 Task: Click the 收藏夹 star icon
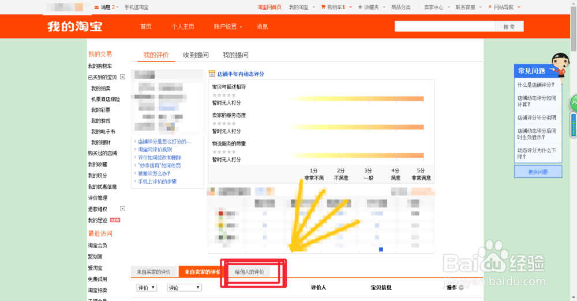(360, 7)
